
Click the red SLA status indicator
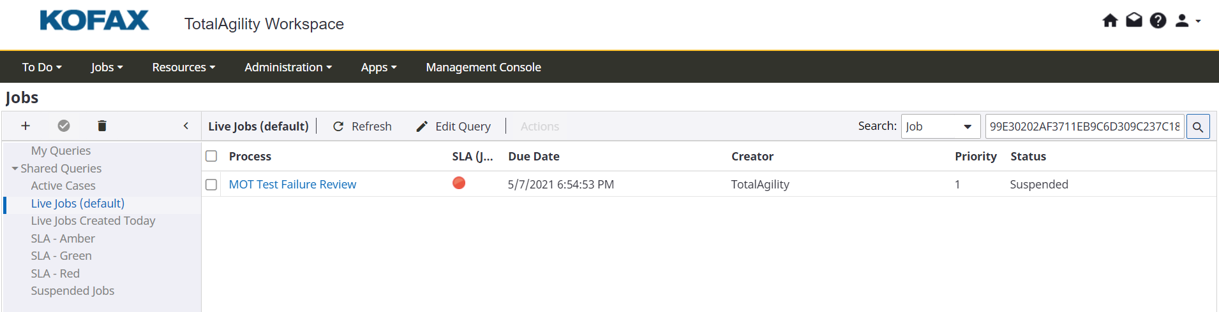click(x=459, y=183)
